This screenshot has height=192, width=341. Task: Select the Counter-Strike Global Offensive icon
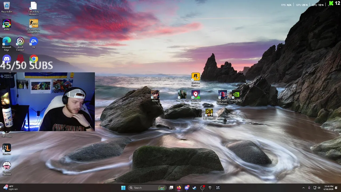pos(34,26)
